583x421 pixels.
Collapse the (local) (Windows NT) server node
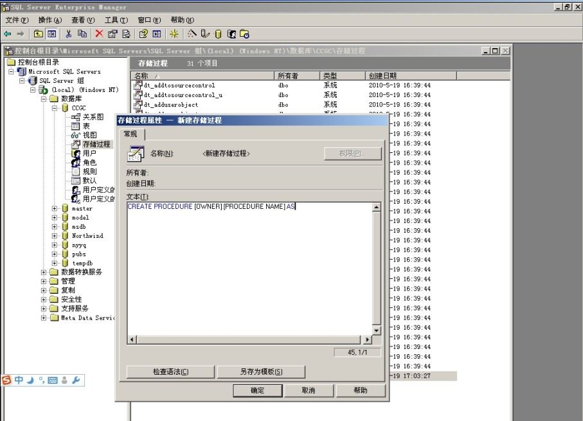pos(33,89)
